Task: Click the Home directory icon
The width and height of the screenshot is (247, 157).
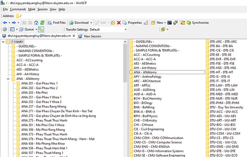Action: point(36,23)
